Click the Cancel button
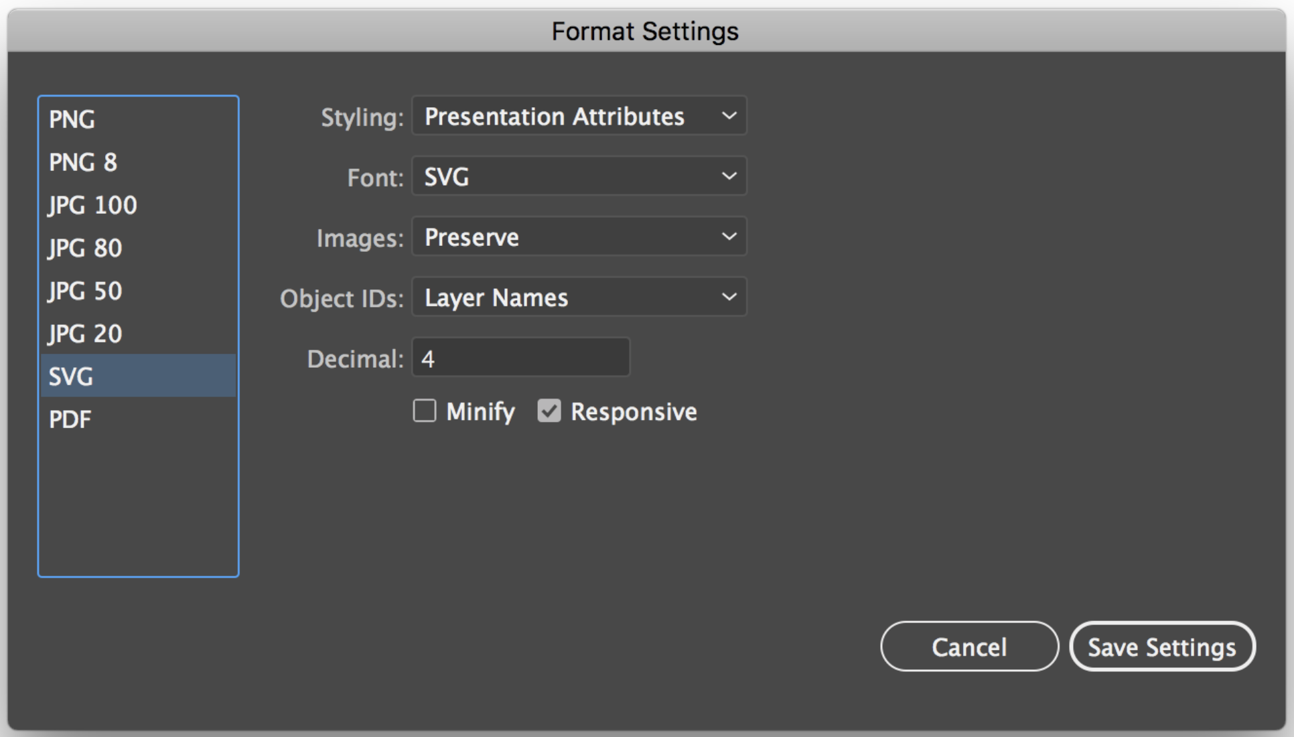 [969, 646]
